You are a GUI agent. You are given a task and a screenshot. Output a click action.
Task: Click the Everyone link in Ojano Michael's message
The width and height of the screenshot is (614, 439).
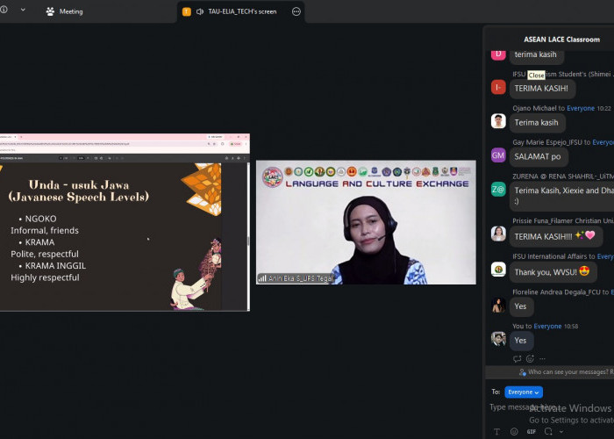[581, 108]
